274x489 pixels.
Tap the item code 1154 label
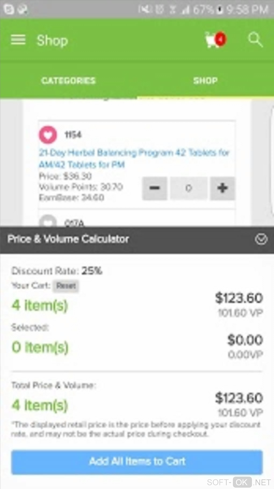73,135
